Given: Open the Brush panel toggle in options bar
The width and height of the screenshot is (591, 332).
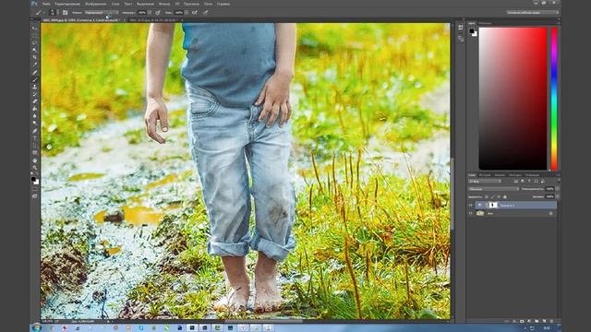Looking at the screenshot, I should [x=66, y=12].
